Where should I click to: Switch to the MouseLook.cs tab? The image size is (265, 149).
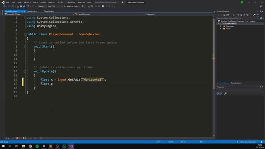(32, 11)
